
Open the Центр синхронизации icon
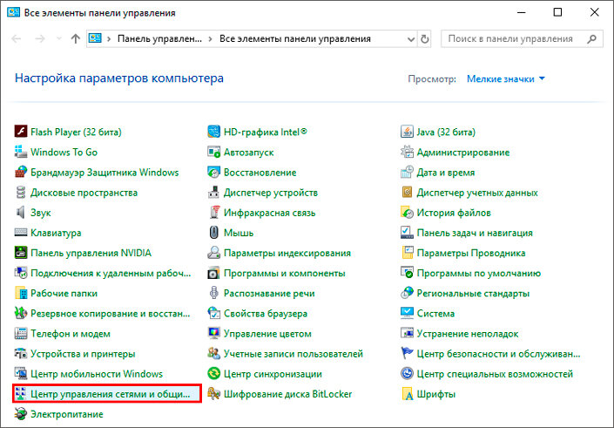pos(213,374)
